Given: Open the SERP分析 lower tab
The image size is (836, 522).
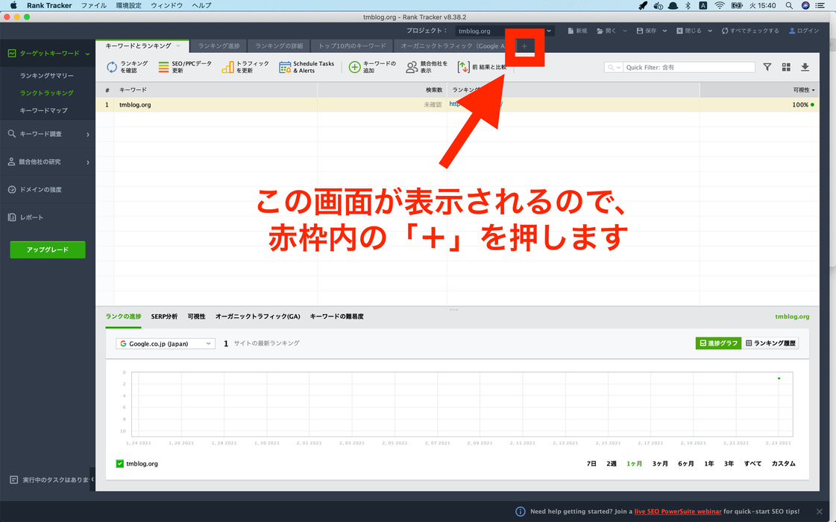Looking at the screenshot, I should [164, 316].
